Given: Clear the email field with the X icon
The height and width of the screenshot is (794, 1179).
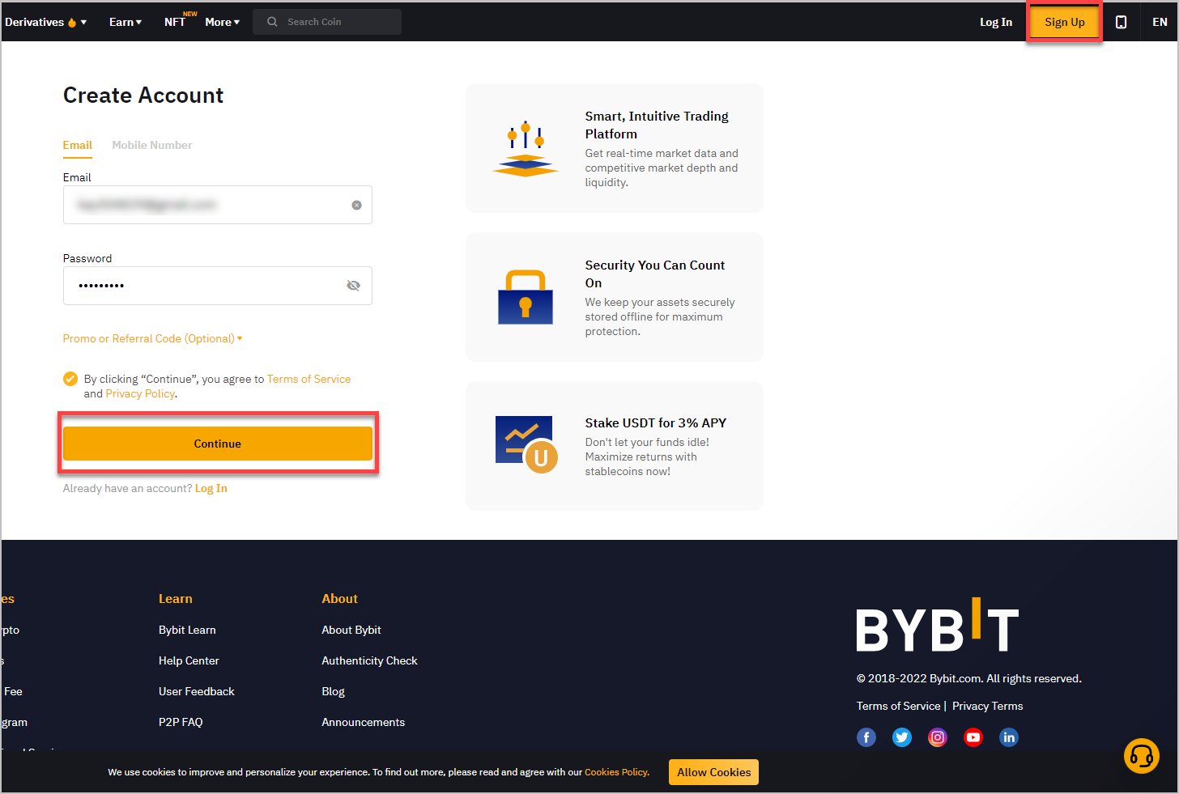Looking at the screenshot, I should click(356, 205).
